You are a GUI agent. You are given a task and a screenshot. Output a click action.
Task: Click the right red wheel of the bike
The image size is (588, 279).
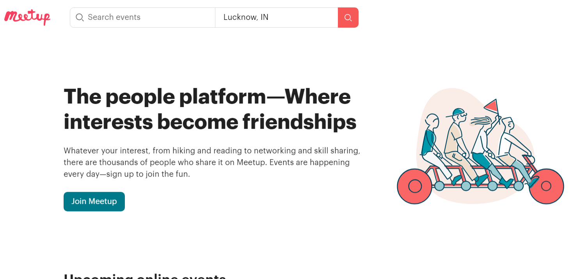coord(546,186)
